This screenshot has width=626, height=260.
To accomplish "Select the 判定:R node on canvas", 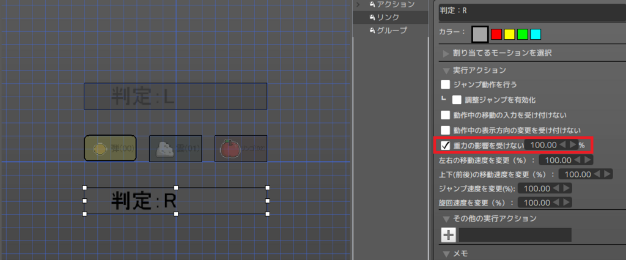I will [175, 201].
